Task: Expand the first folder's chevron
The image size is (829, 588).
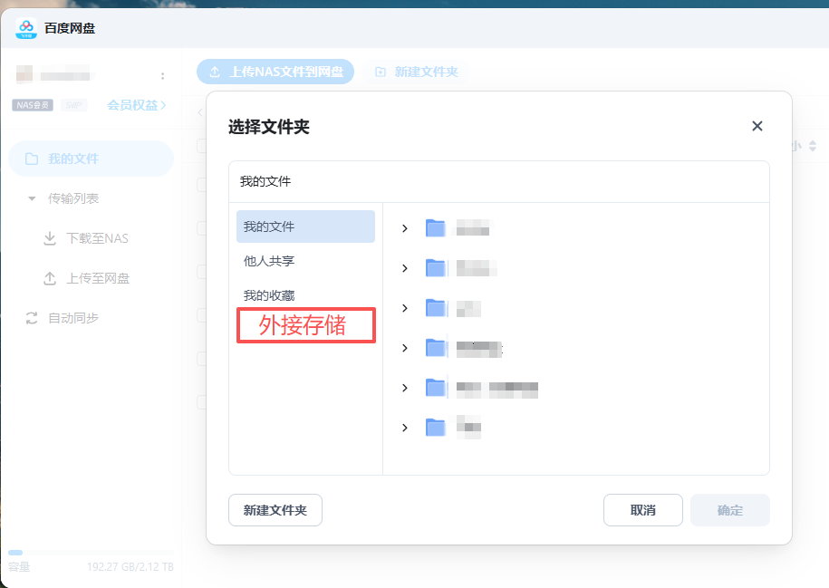Action: coord(404,228)
